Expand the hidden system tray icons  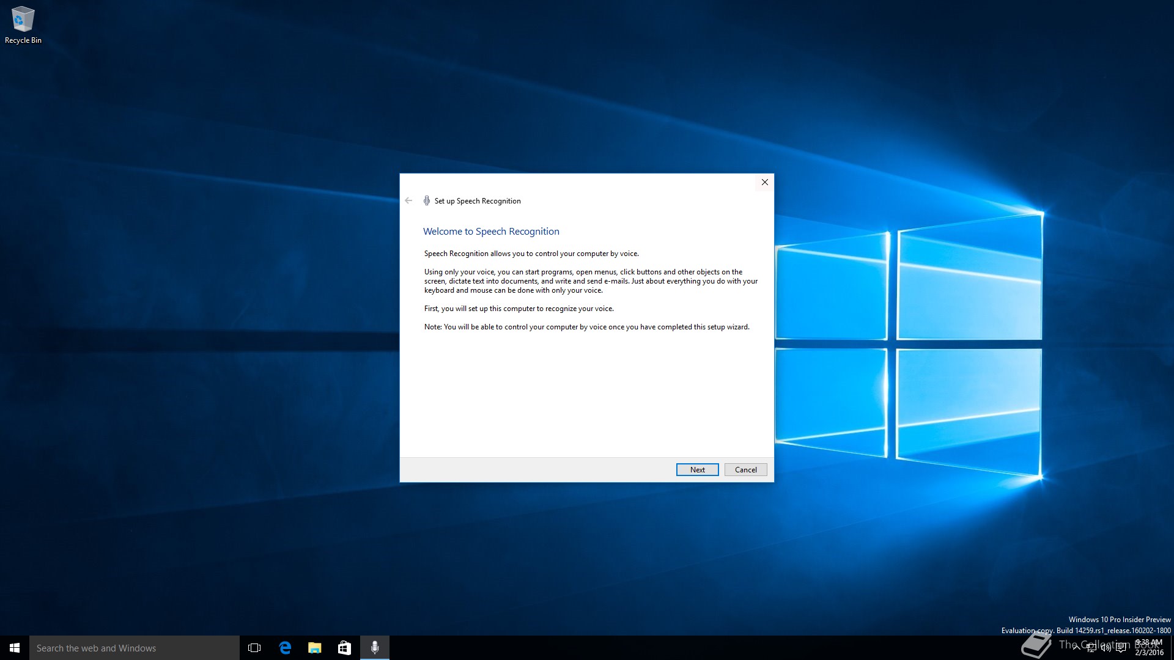(x=1076, y=648)
